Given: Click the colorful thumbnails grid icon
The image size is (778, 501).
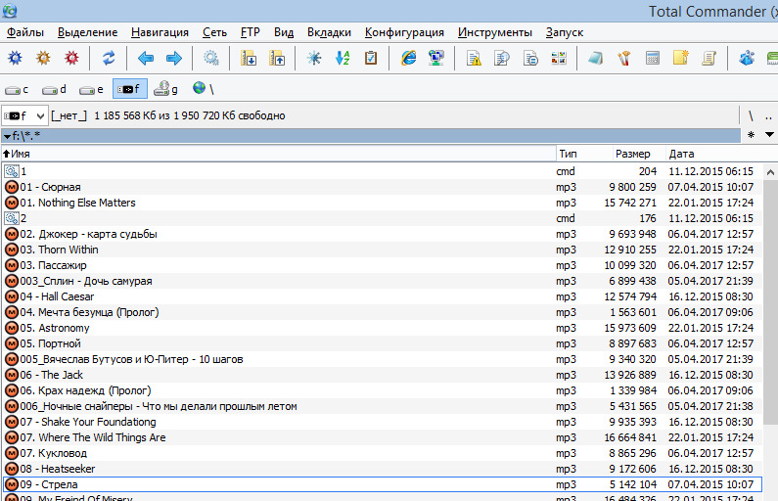Looking at the screenshot, I should click(x=559, y=58).
